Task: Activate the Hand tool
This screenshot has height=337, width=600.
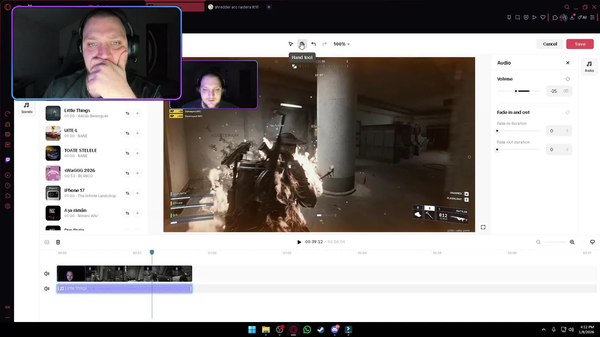Action: [x=302, y=44]
